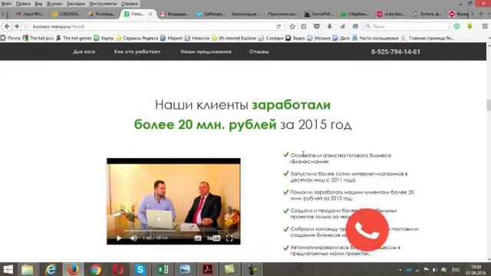Go to Для кого section
Image resolution: width=491 pixels, height=276 pixels.
(84, 51)
